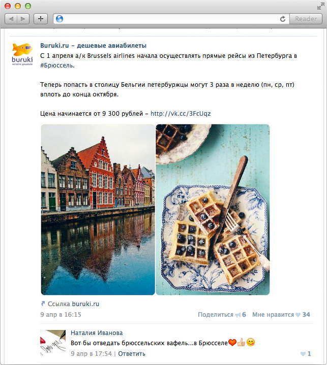This screenshot has height=365, width=327.
Task: Click the megaphone share icon
Action: pos(237,315)
